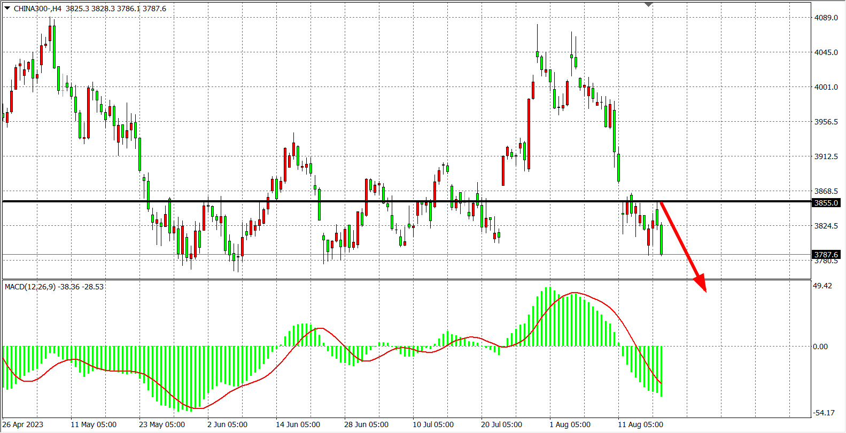This screenshot has width=846, height=433.
Task: Click the 3912.5 price scale label
Action: [x=826, y=156]
